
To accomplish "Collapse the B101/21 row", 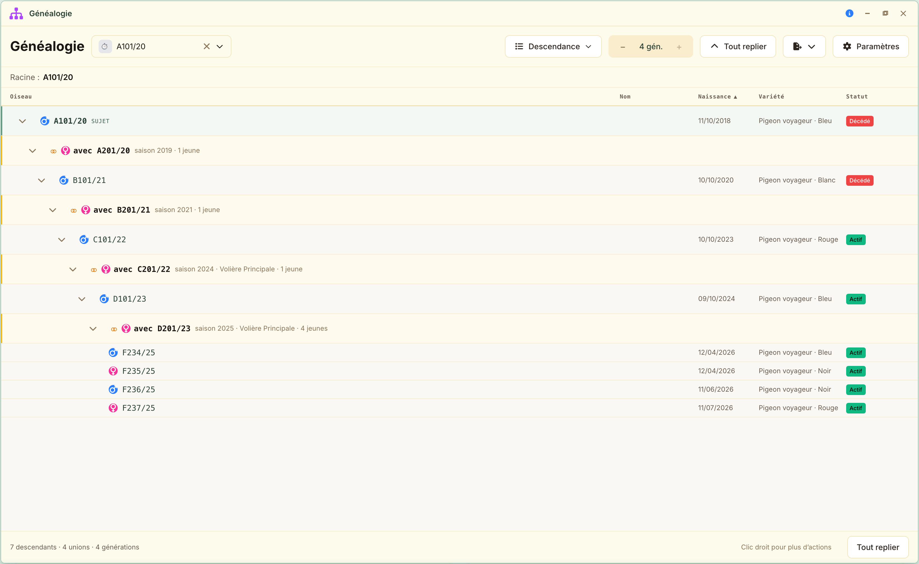I will pos(41,180).
